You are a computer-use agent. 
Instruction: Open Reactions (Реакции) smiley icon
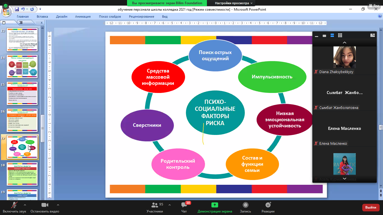pos(268,205)
